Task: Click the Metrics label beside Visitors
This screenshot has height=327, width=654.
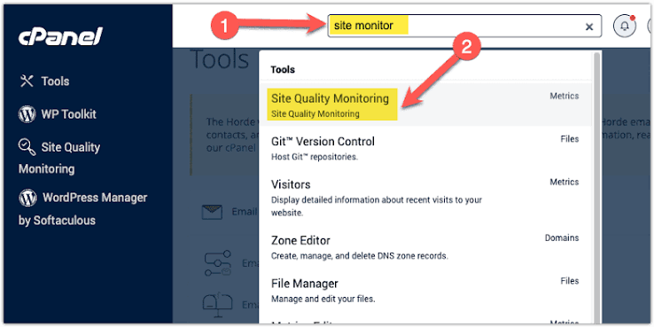Action: tap(564, 182)
